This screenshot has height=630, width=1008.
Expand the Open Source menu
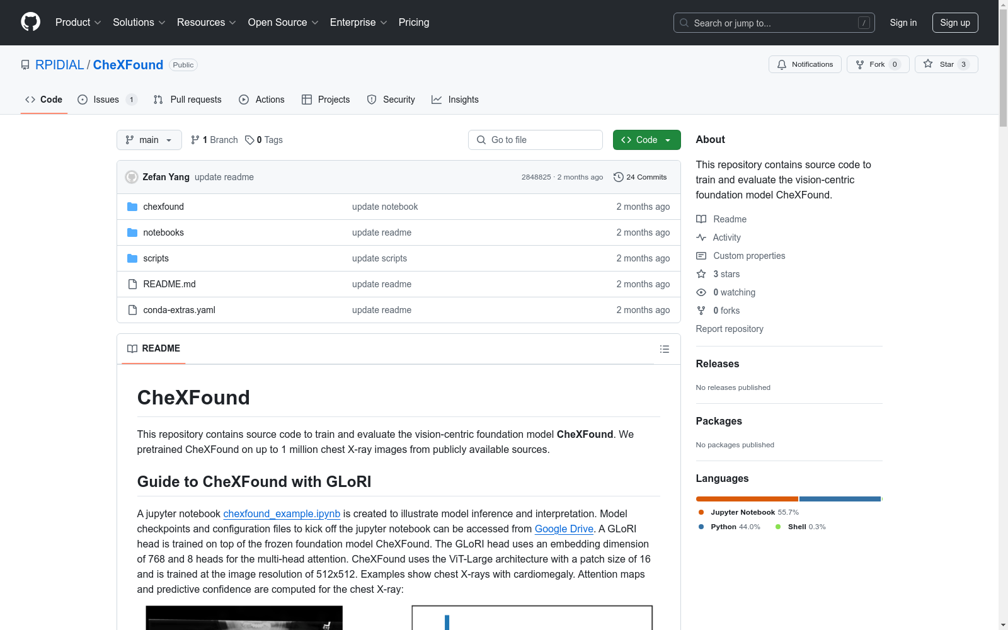[x=283, y=22]
